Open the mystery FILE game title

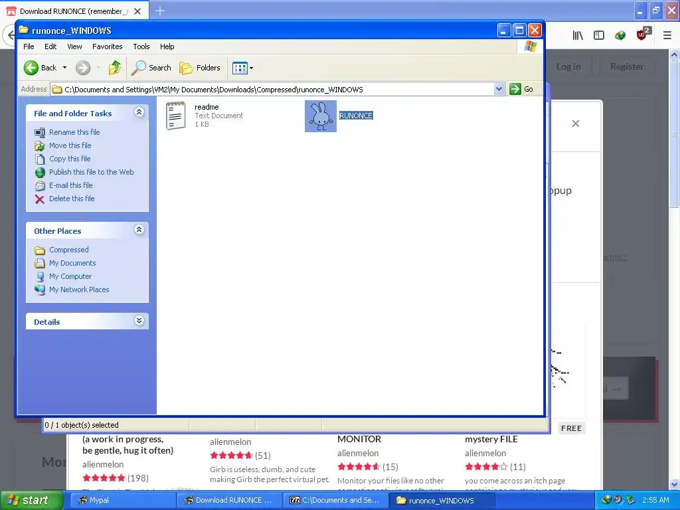491,439
